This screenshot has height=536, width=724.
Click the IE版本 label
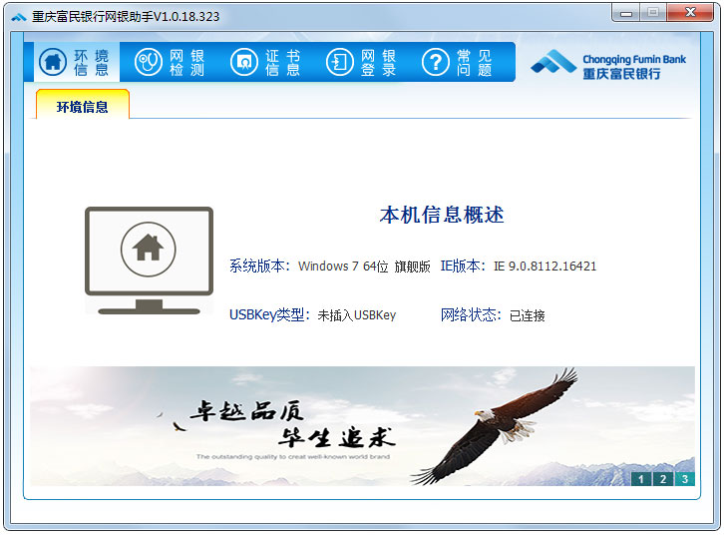tap(463, 267)
